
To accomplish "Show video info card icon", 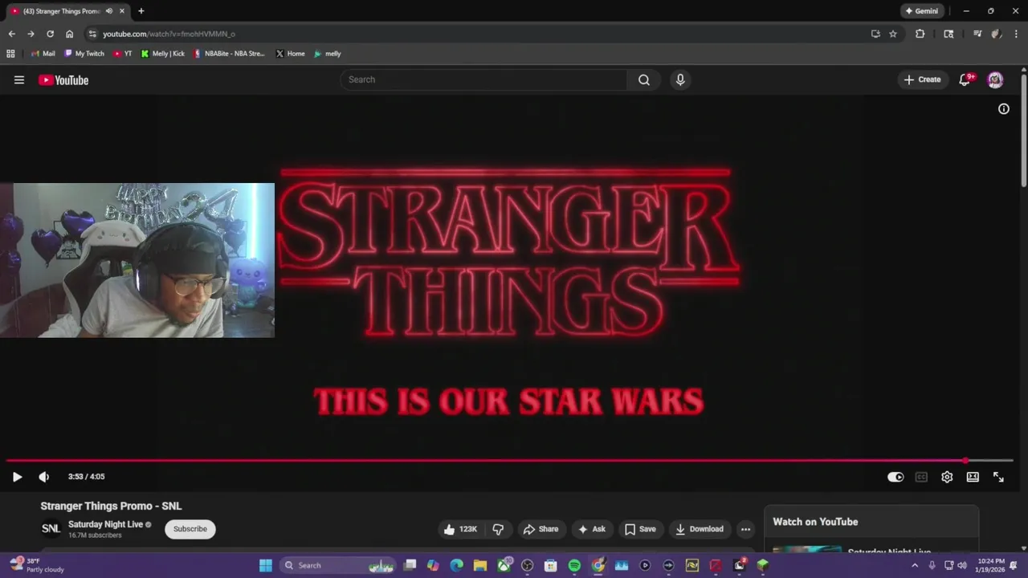I will click(1004, 108).
